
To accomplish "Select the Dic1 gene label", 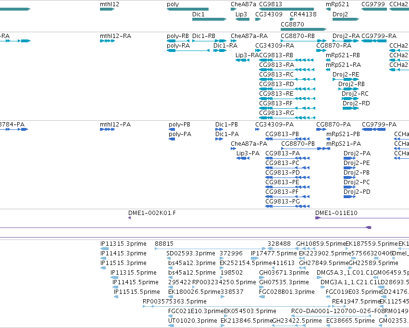I will tap(198, 14).
